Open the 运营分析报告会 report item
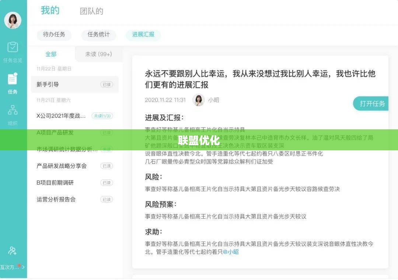 (74, 200)
